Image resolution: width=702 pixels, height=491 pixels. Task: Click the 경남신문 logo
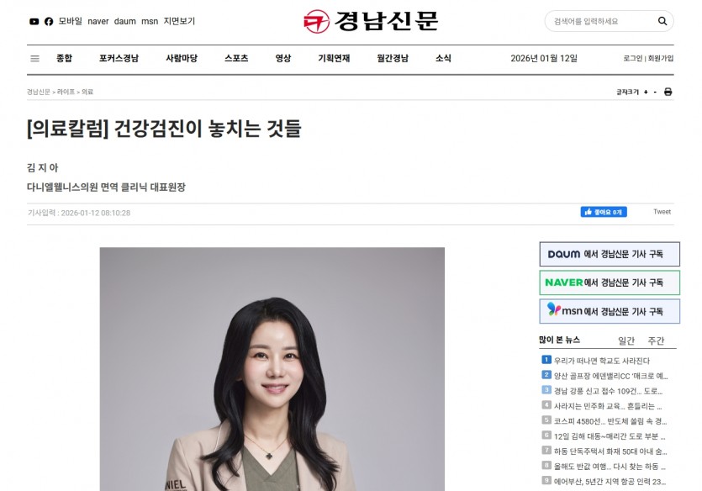click(371, 21)
